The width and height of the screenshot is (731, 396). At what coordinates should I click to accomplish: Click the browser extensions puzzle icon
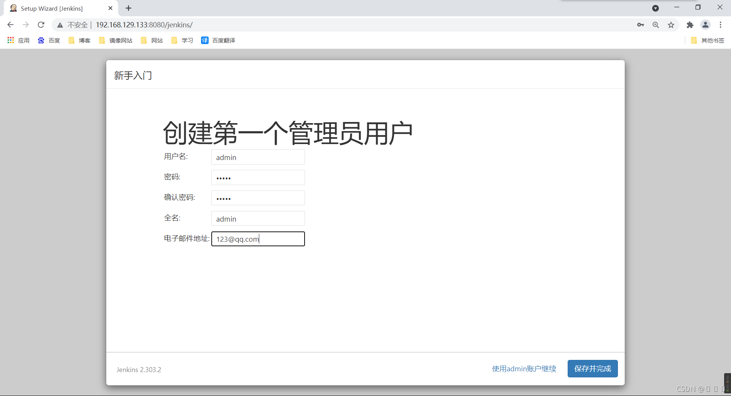coord(690,25)
